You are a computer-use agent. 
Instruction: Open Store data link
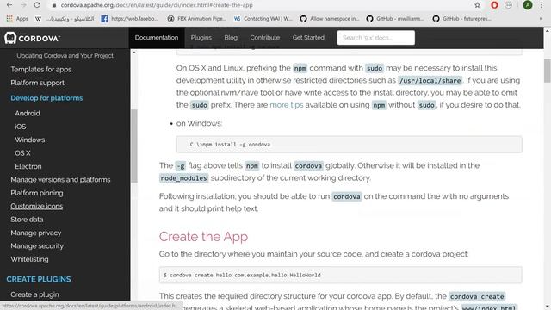pos(27,220)
